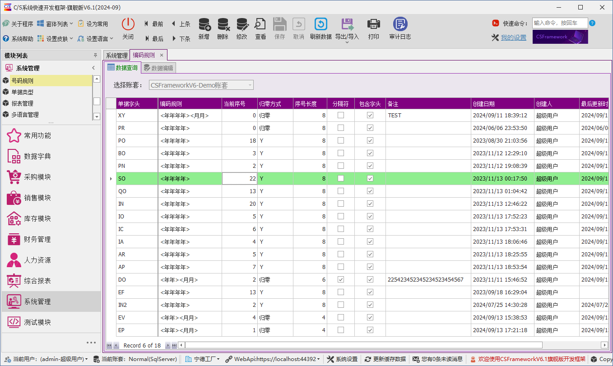The width and height of the screenshot is (613, 366).
Task: Toggle 分隔符 checkbox in IN row
Action: pos(341,204)
